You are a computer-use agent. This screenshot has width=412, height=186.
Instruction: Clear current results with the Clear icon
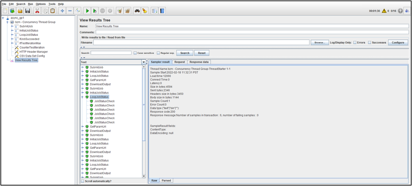(x=120, y=11)
